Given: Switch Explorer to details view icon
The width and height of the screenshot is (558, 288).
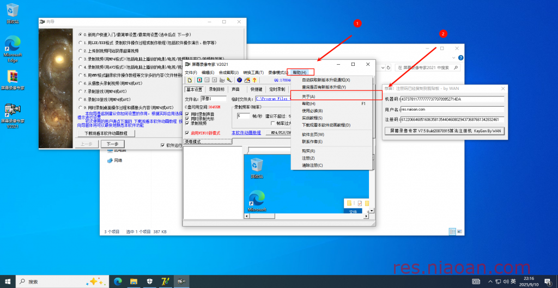Looking at the screenshot, I should [452, 231].
